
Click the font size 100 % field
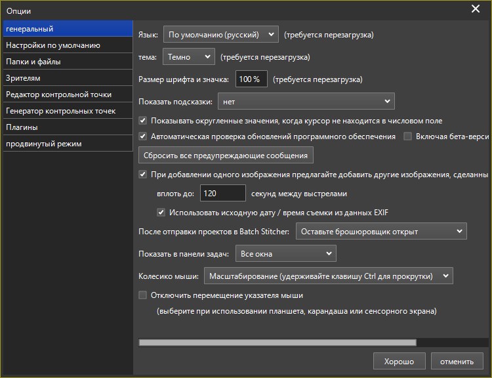(251, 79)
